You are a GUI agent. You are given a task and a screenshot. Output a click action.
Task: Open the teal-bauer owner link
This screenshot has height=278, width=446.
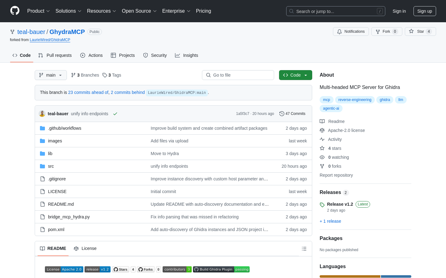(x=31, y=32)
